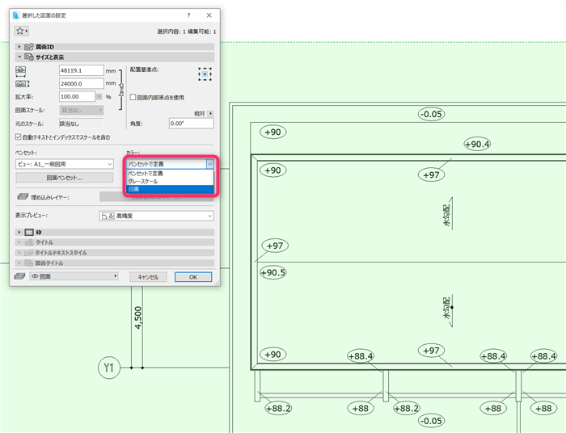This screenshot has height=433, width=566.
Task: Click the chain link proportion lock icon
Action: 121,90
